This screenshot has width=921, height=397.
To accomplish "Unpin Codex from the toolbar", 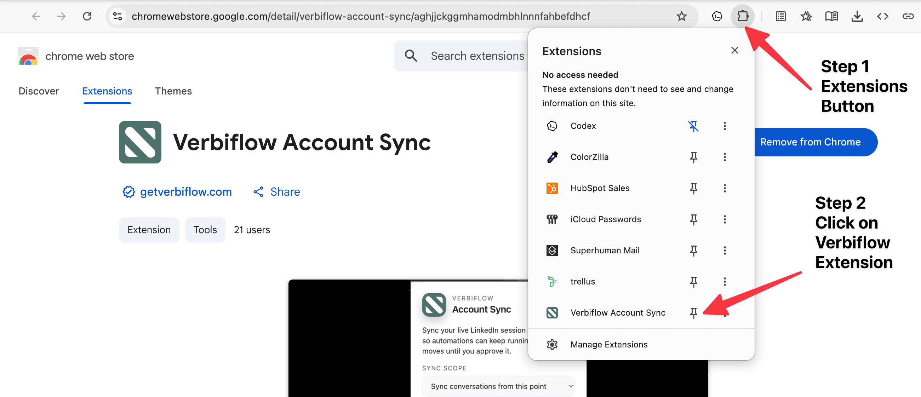I will point(693,126).
